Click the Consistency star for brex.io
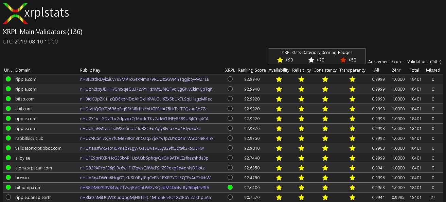The image size is (446, 202). click(325, 178)
